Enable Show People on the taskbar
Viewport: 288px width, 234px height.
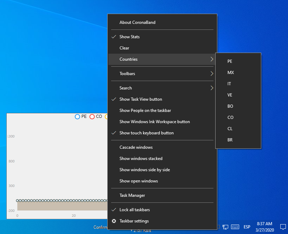click(x=162, y=111)
